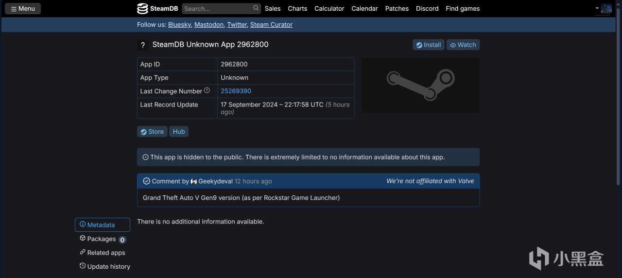Open the Geekydeval user profile
The image size is (622, 278).
pyautogui.click(x=212, y=181)
